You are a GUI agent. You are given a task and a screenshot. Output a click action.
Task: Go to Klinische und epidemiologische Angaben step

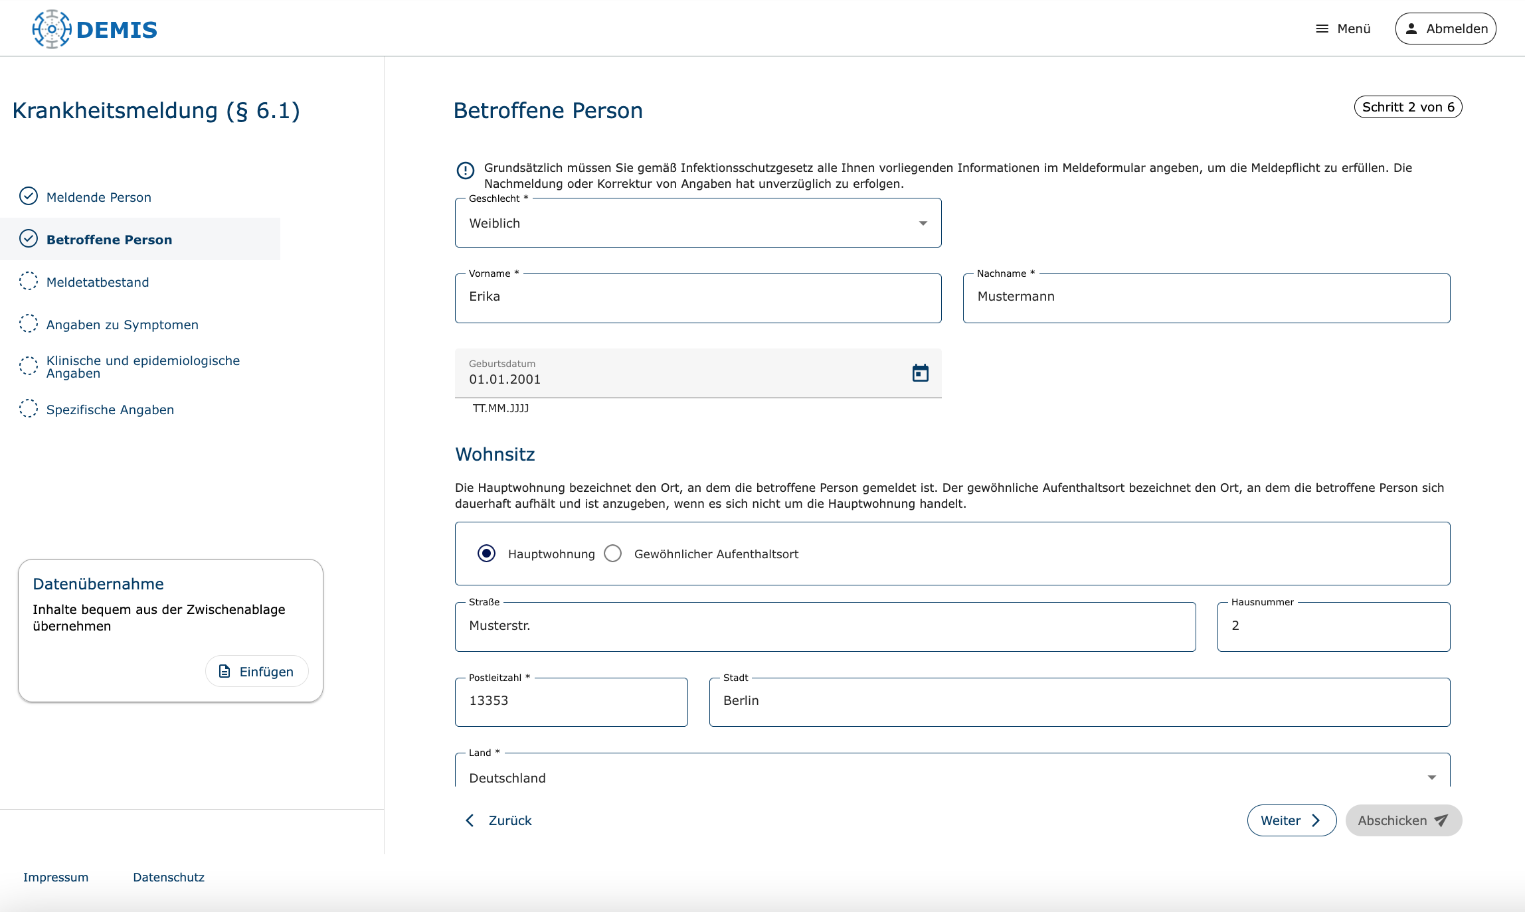pyautogui.click(x=143, y=366)
